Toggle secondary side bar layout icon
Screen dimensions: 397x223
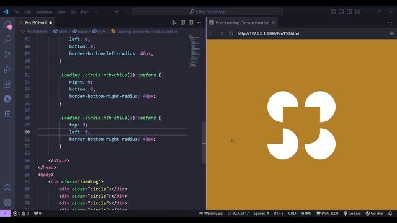click(x=349, y=12)
